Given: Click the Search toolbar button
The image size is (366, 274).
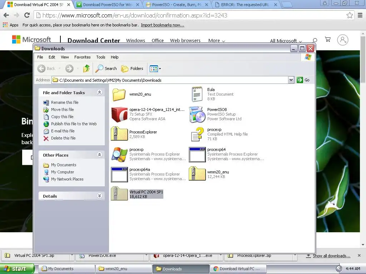Looking at the screenshot, I should click(x=106, y=68).
